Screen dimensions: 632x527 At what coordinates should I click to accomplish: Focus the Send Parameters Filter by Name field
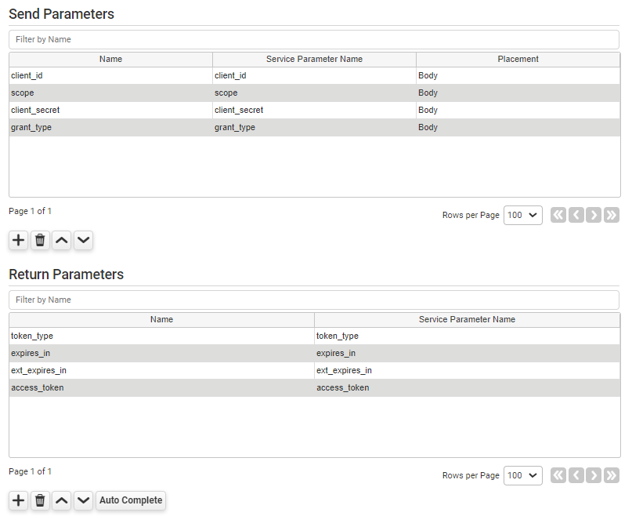[x=314, y=39]
